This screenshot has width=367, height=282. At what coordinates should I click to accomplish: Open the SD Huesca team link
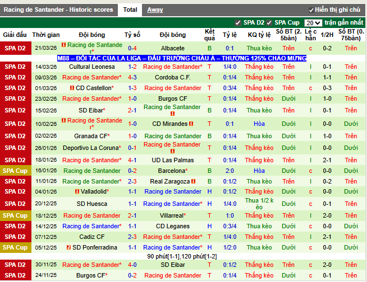[x=92, y=204]
